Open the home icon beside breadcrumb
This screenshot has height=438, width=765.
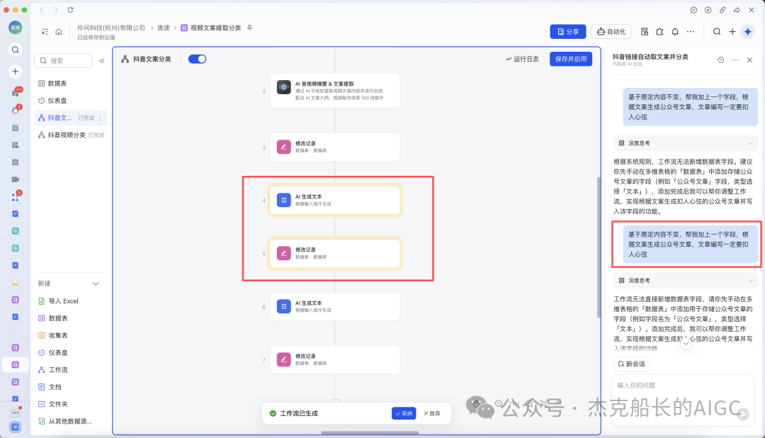click(x=59, y=32)
